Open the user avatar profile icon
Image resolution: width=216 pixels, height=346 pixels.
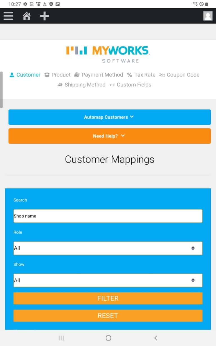(x=208, y=16)
